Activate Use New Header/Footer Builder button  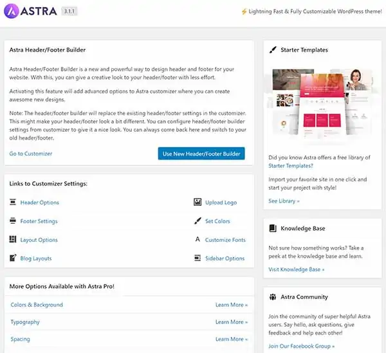(201, 154)
